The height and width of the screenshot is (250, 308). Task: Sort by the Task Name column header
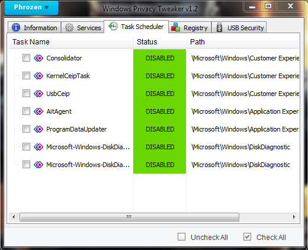70,42
